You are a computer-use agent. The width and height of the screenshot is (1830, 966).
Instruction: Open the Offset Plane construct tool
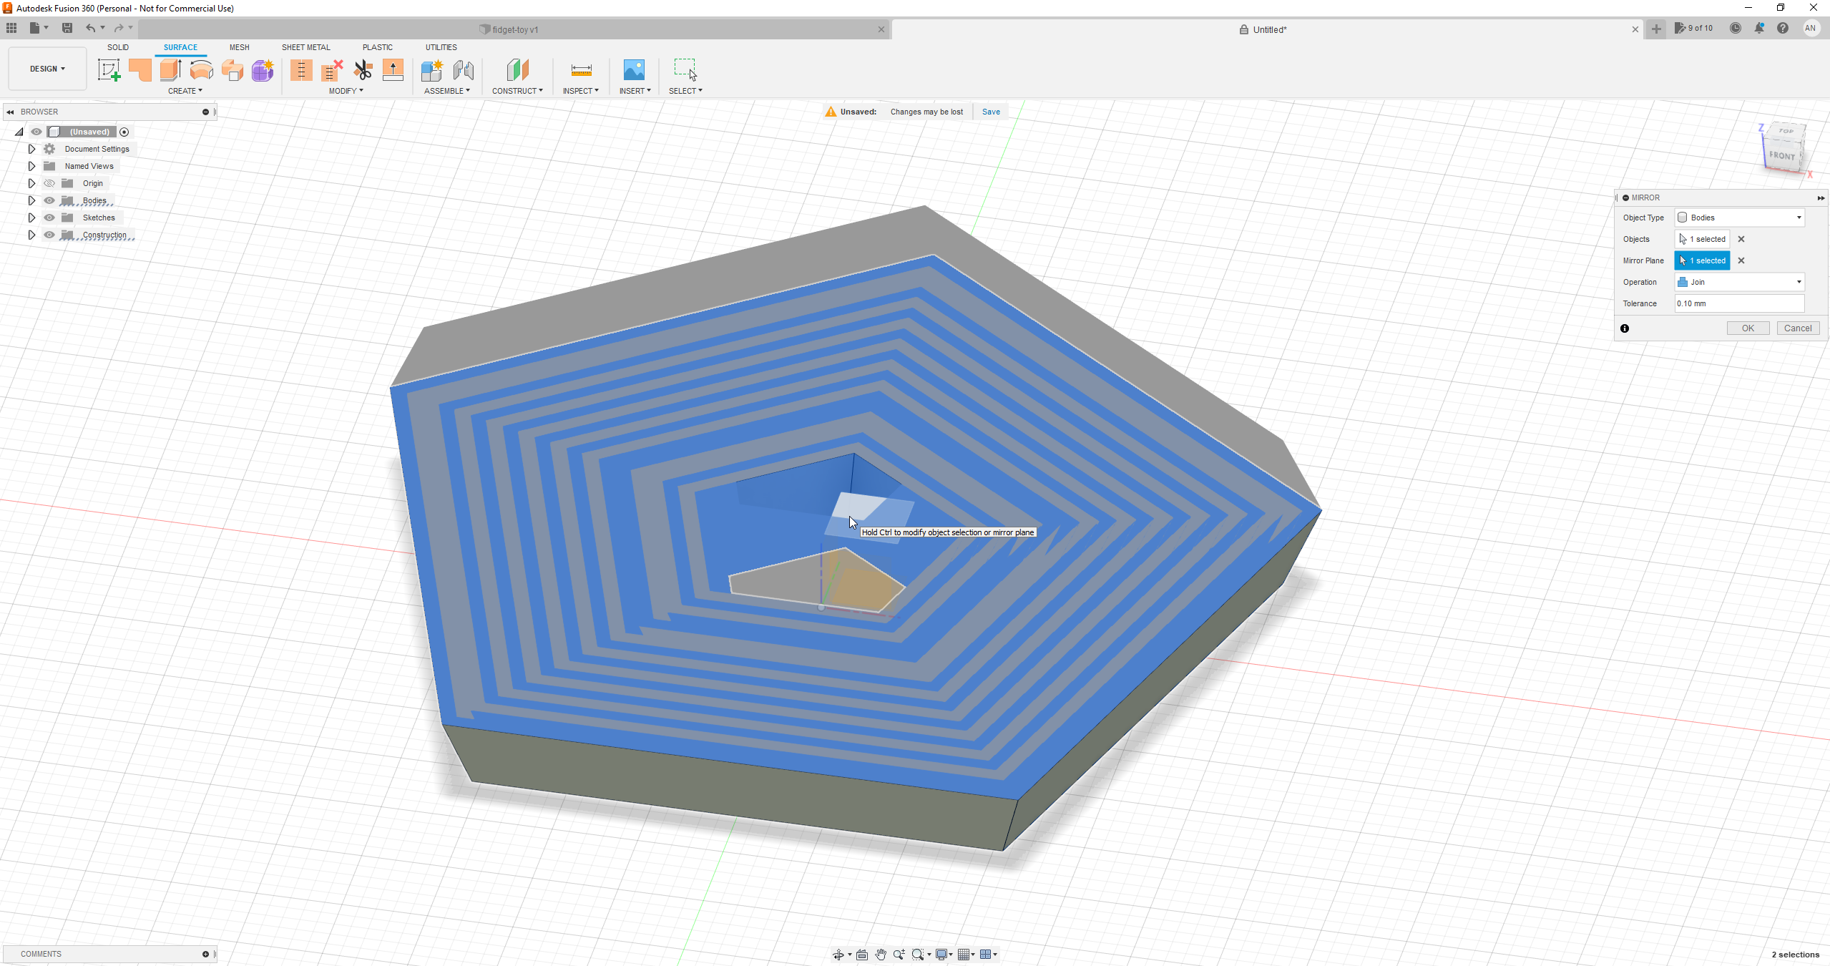tap(517, 70)
